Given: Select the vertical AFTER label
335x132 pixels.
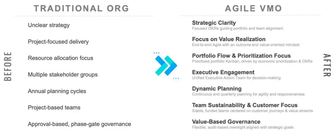Looking at the screenshot, I should click(x=327, y=65).
